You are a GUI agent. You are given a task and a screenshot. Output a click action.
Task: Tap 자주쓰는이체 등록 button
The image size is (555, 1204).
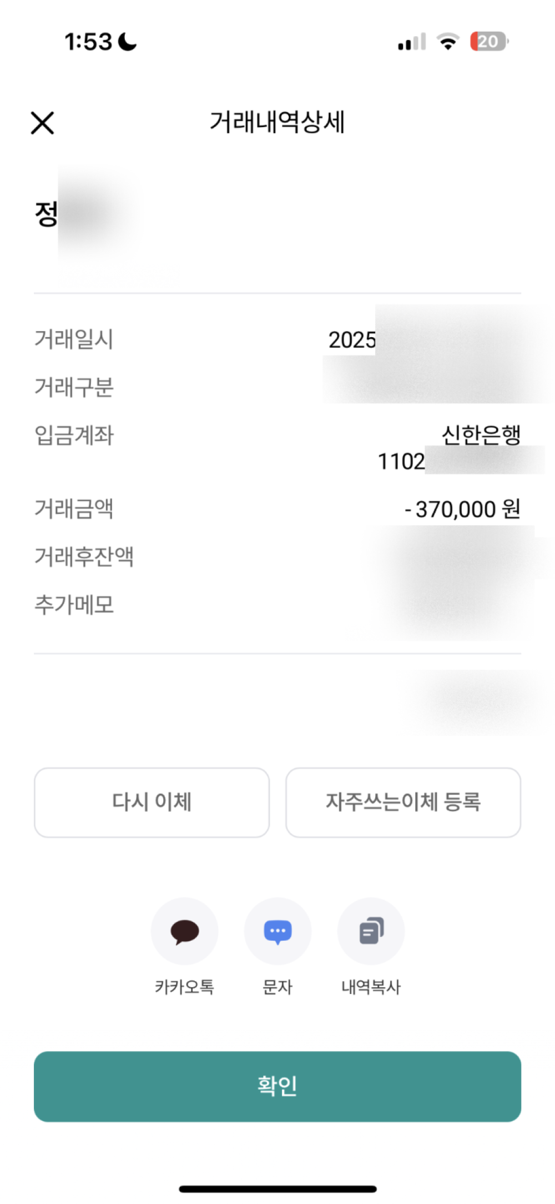click(x=403, y=802)
